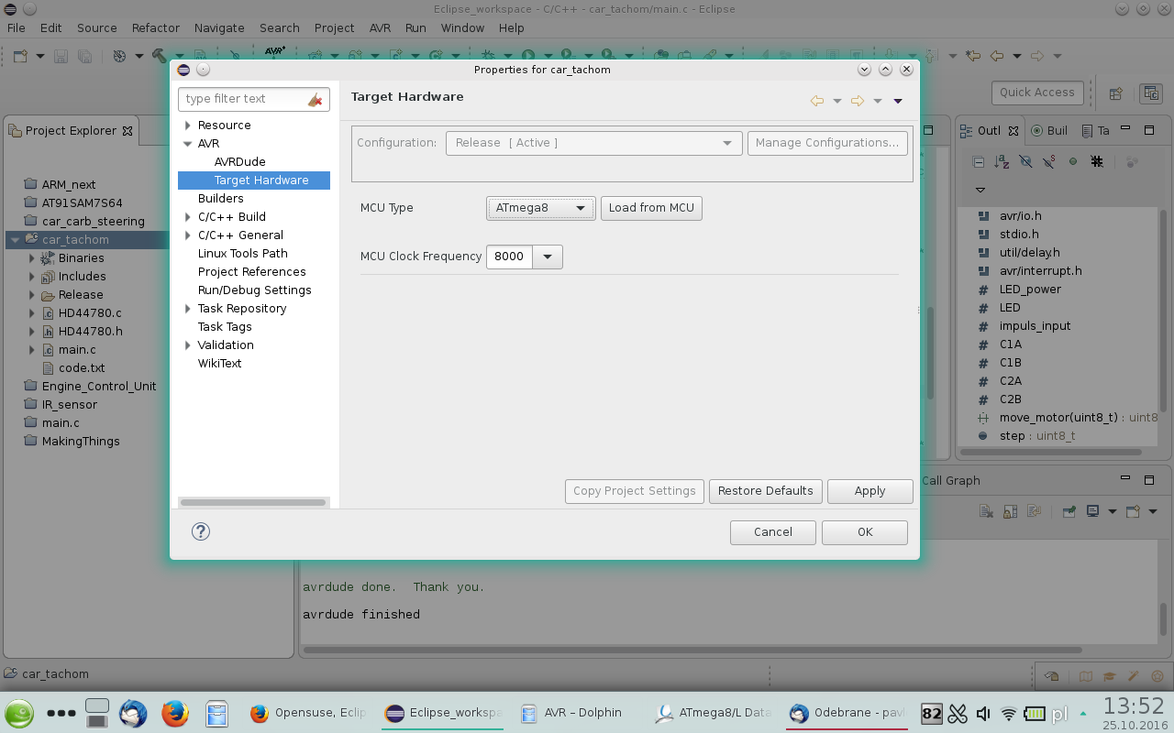1174x733 pixels.
Task: Toggle Hide Inactive Elements hash icon in Outline
Action: (1097, 161)
